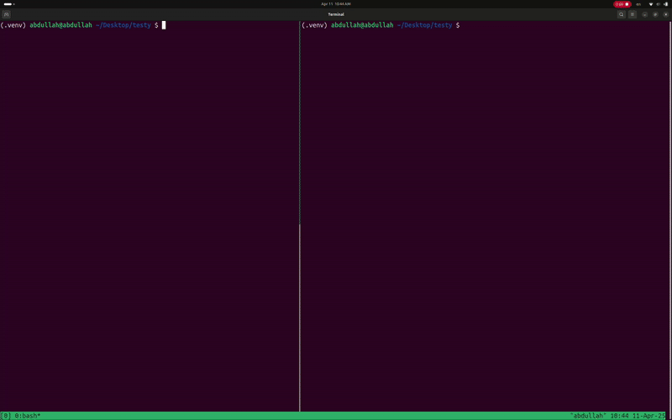Minimize the Terminal window
The image size is (672, 420).
pos(644,14)
